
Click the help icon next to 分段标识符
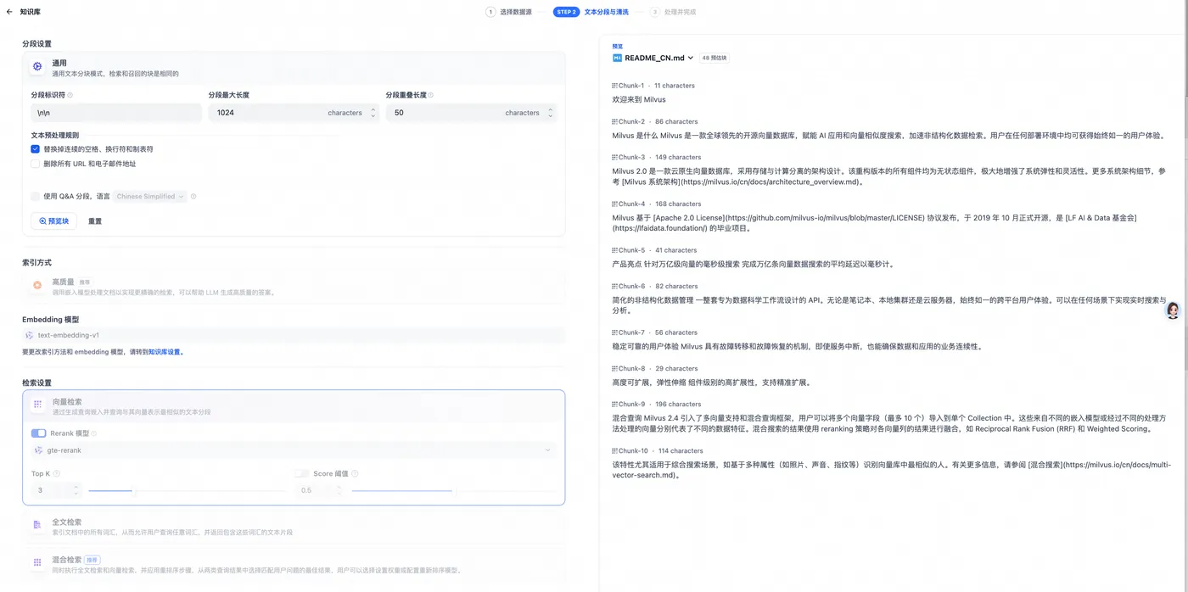(x=70, y=95)
